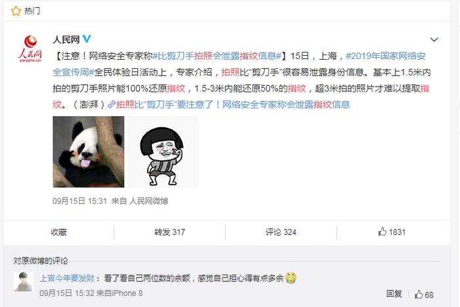Expand the post options chevron arrow
This screenshot has height=307, width=460.
click(434, 39)
